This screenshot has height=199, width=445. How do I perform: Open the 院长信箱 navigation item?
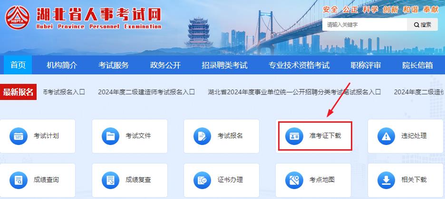[417, 65]
